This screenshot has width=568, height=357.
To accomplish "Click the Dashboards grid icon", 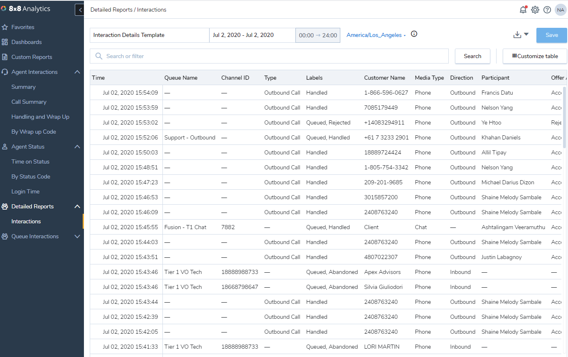I will coord(5,42).
